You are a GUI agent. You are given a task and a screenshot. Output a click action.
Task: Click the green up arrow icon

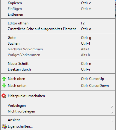coord(4,79)
